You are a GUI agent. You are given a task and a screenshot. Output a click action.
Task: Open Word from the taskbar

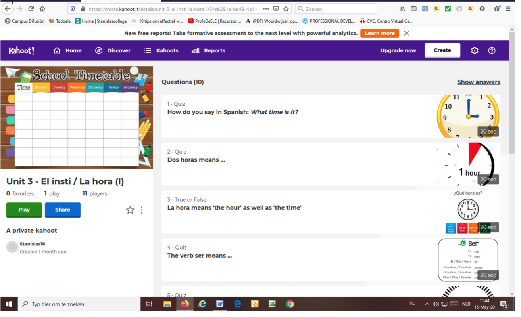(220, 304)
